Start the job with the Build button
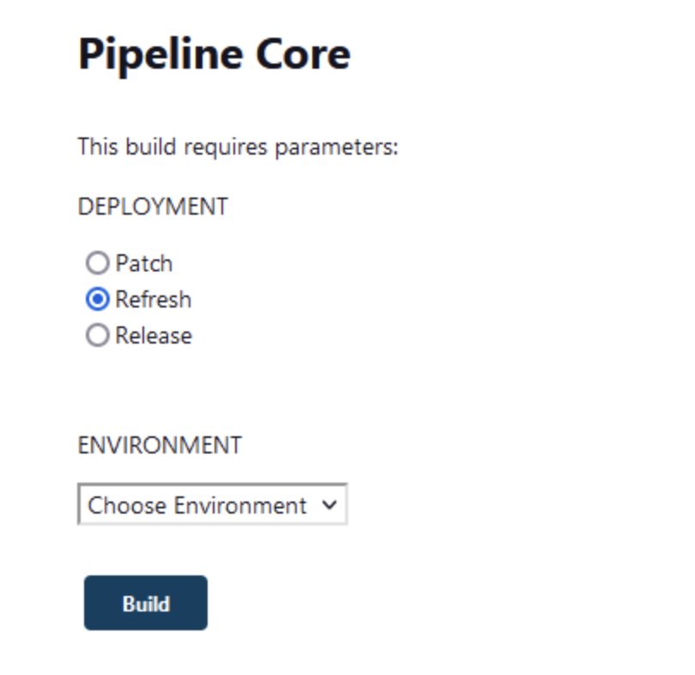 [146, 603]
